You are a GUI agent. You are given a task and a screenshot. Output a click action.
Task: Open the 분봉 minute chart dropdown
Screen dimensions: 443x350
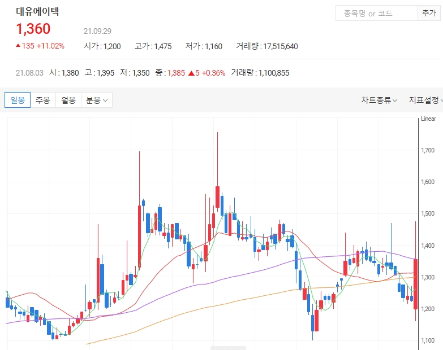(x=97, y=100)
